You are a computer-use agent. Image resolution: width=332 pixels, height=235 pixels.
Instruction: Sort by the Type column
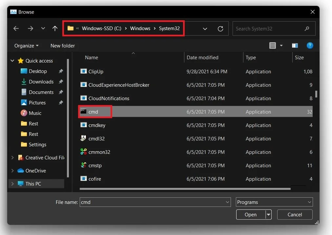click(251, 58)
